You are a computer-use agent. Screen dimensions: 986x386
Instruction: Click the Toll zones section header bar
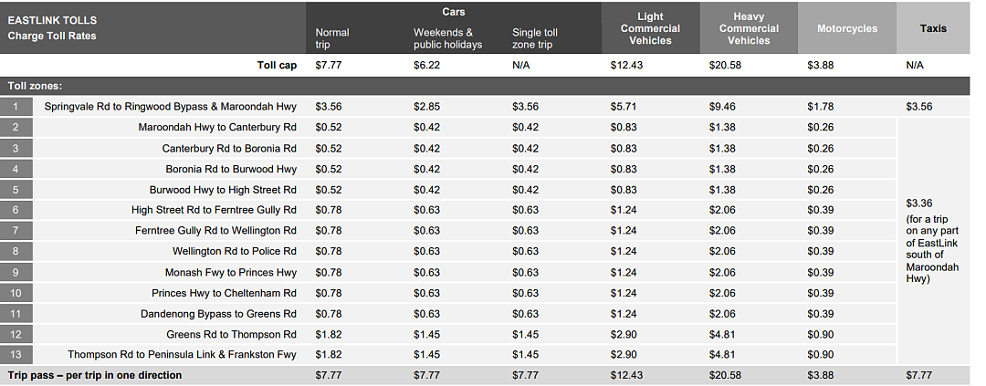click(485, 86)
